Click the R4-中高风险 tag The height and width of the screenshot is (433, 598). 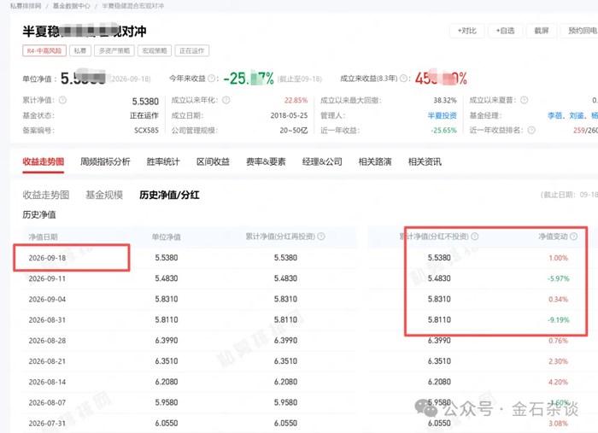44,50
